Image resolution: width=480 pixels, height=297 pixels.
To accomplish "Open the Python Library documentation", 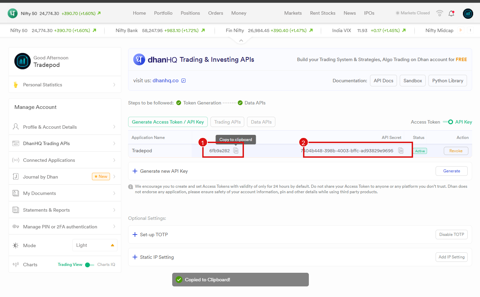I will pyautogui.click(x=448, y=81).
